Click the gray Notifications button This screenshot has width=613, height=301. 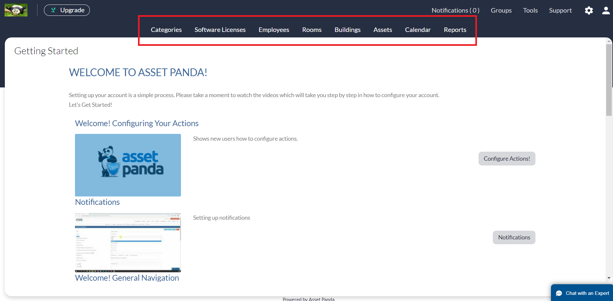(x=514, y=237)
